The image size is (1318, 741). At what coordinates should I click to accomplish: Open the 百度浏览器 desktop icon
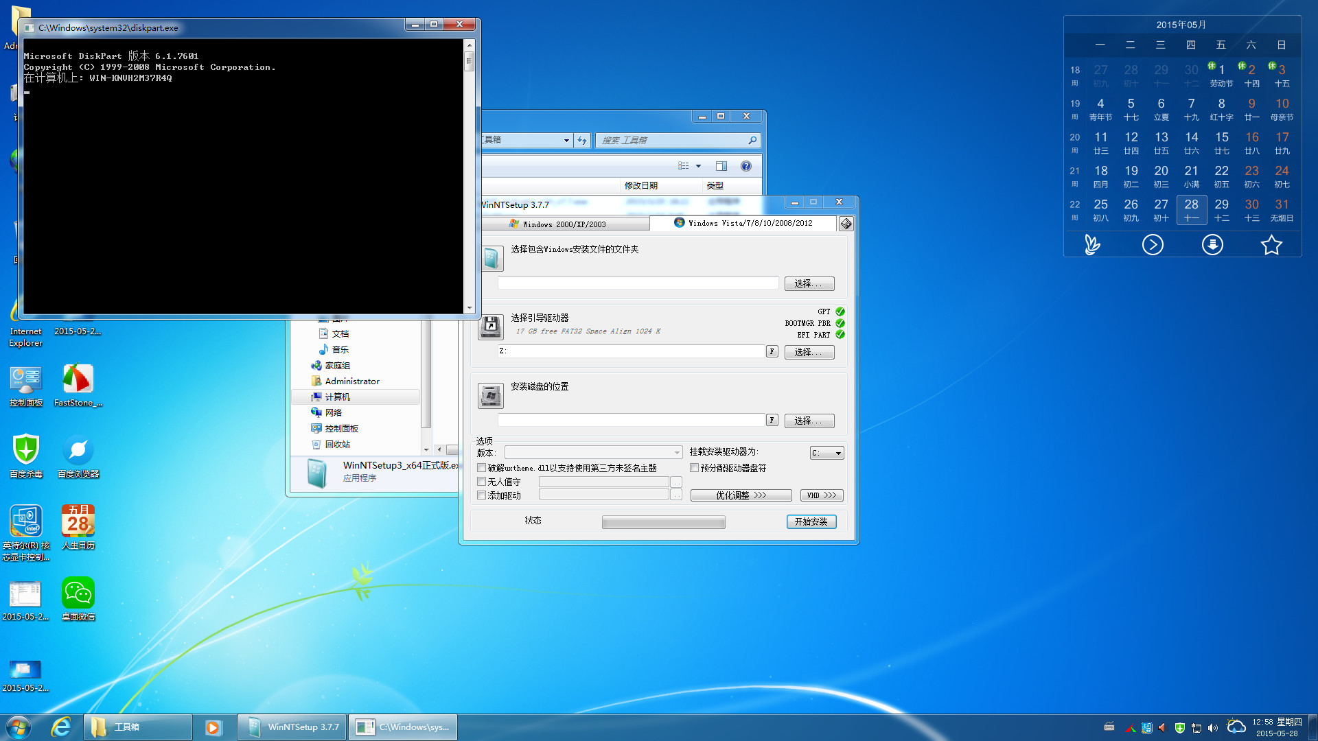click(78, 456)
